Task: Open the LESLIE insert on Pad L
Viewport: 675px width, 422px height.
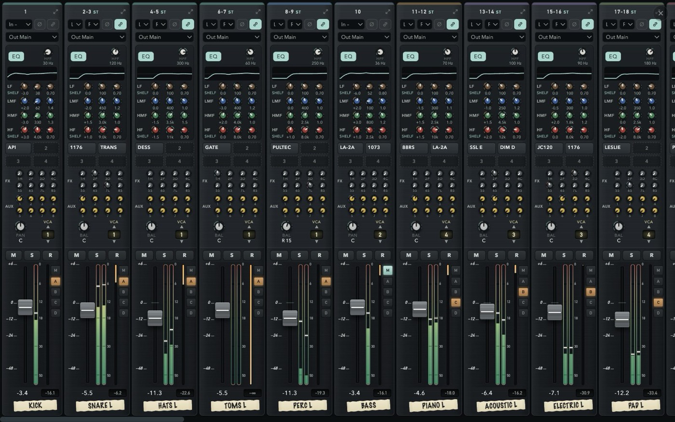Action: 618,148
